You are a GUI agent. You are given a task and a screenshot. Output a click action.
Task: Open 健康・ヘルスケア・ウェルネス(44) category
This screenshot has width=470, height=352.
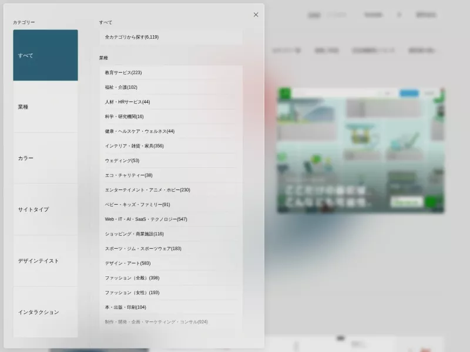tap(171, 131)
